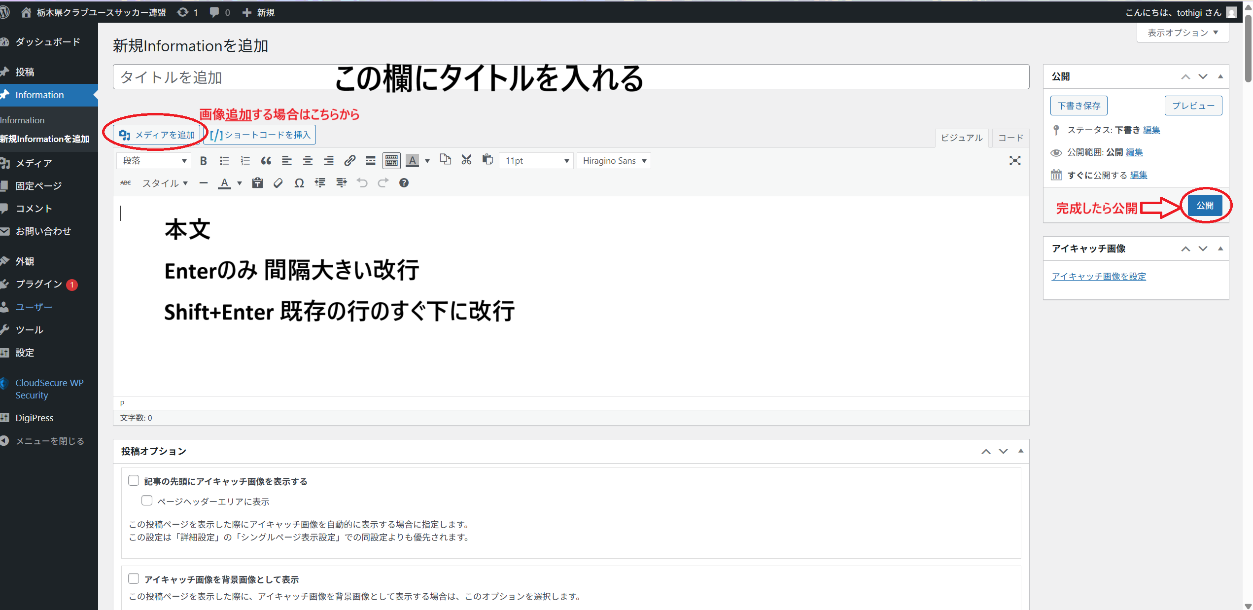Insert a blockquote in the editor

(x=266, y=161)
